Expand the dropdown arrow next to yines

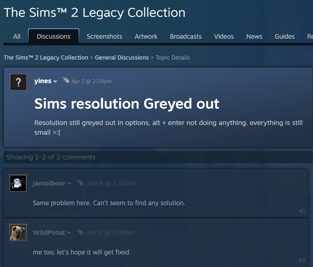click(55, 81)
